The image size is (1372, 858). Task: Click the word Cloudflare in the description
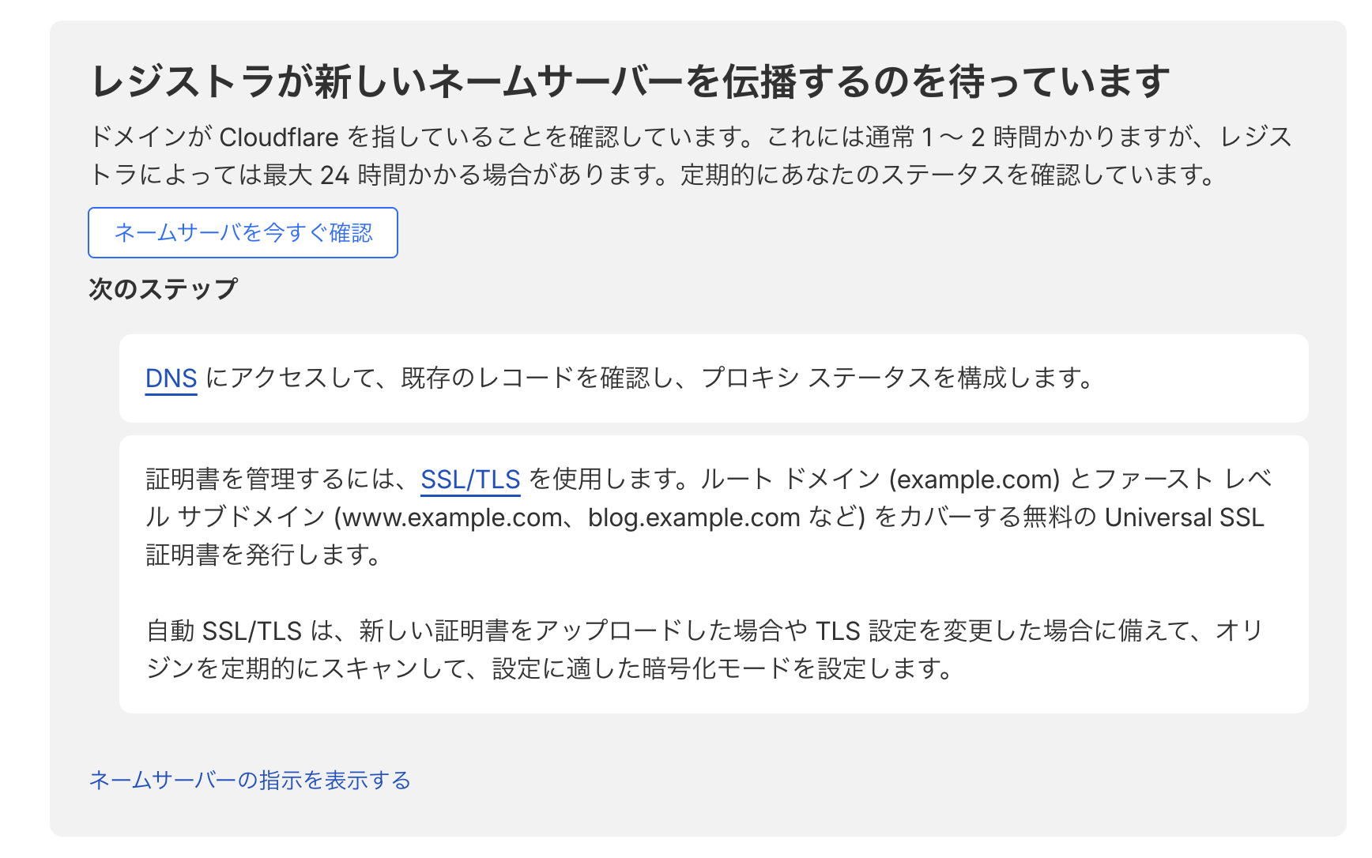click(278, 137)
